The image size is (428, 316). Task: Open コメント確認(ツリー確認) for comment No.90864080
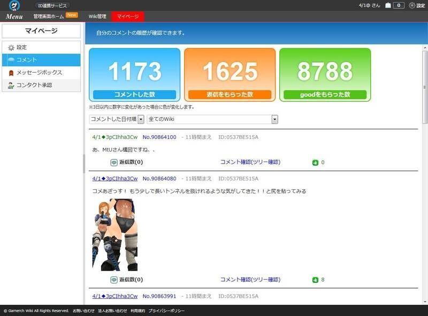[250, 280]
